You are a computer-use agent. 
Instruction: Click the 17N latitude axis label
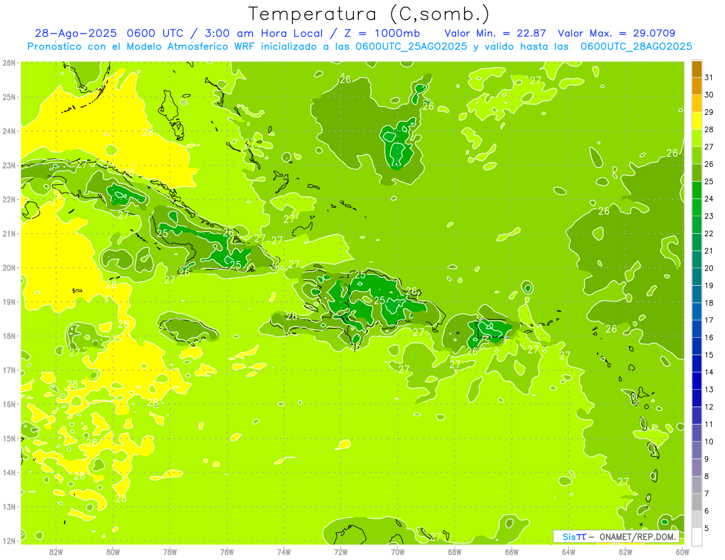click(9, 370)
